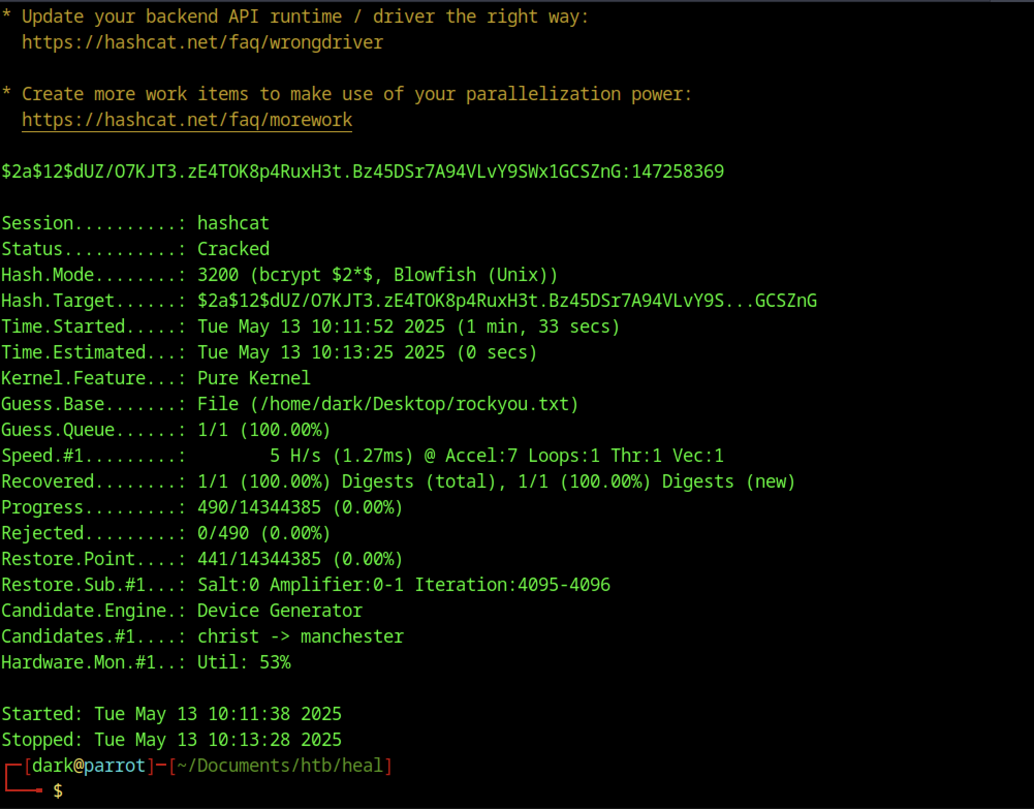Click the Hardware.Mon Util 53% value
Image resolution: width=1034 pixels, height=809 pixels.
[x=244, y=662]
